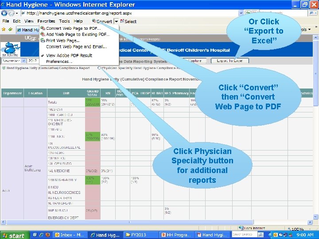Click the horizontal scrollbar right arrow
Viewport: 319px width, 239px height.
(x=310, y=222)
